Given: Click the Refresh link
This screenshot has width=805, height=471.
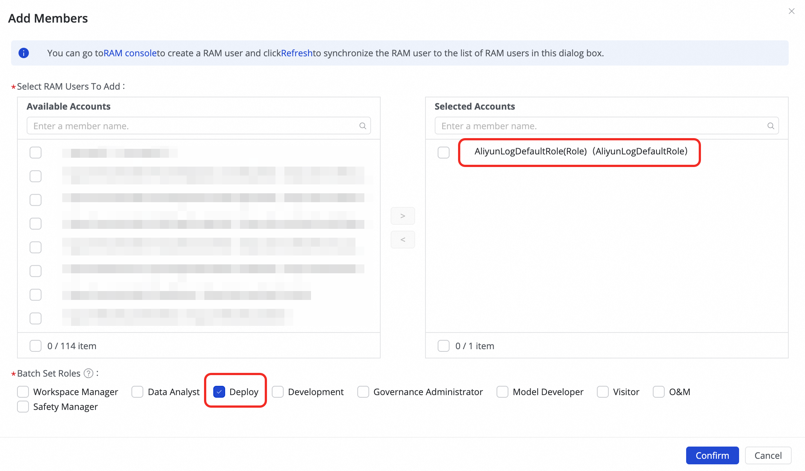Looking at the screenshot, I should (x=297, y=53).
